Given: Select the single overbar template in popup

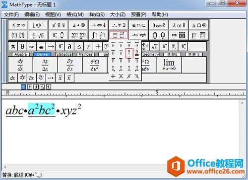Looking at the screenshot, I should (113, 53).
